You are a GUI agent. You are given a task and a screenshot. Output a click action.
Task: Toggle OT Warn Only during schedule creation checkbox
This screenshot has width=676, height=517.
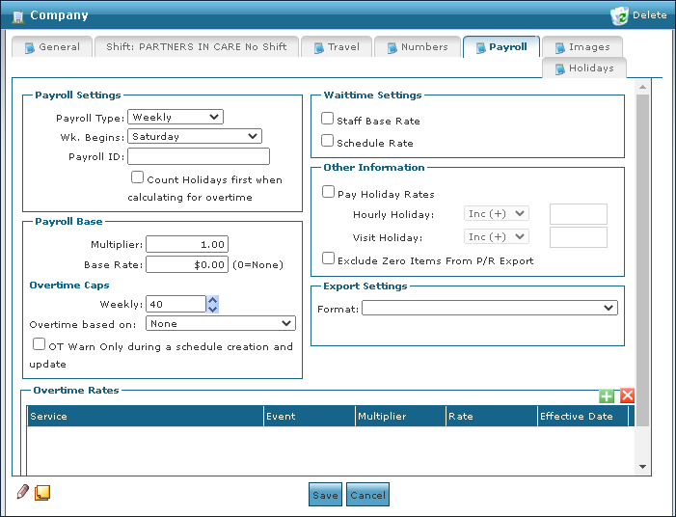coord(39,344)
